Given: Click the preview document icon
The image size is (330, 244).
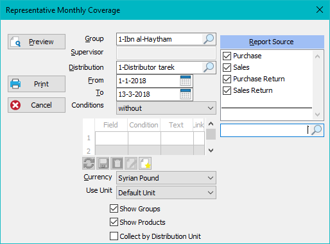Looking at the screenshot, I should [x=15, y=42].
